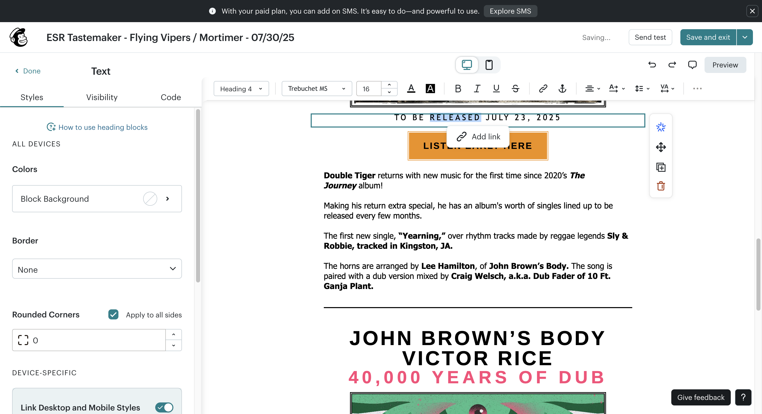Click the email canvas vertical scrollbar
This screenshot has width=762, height=414.
(x=758, y=275)
